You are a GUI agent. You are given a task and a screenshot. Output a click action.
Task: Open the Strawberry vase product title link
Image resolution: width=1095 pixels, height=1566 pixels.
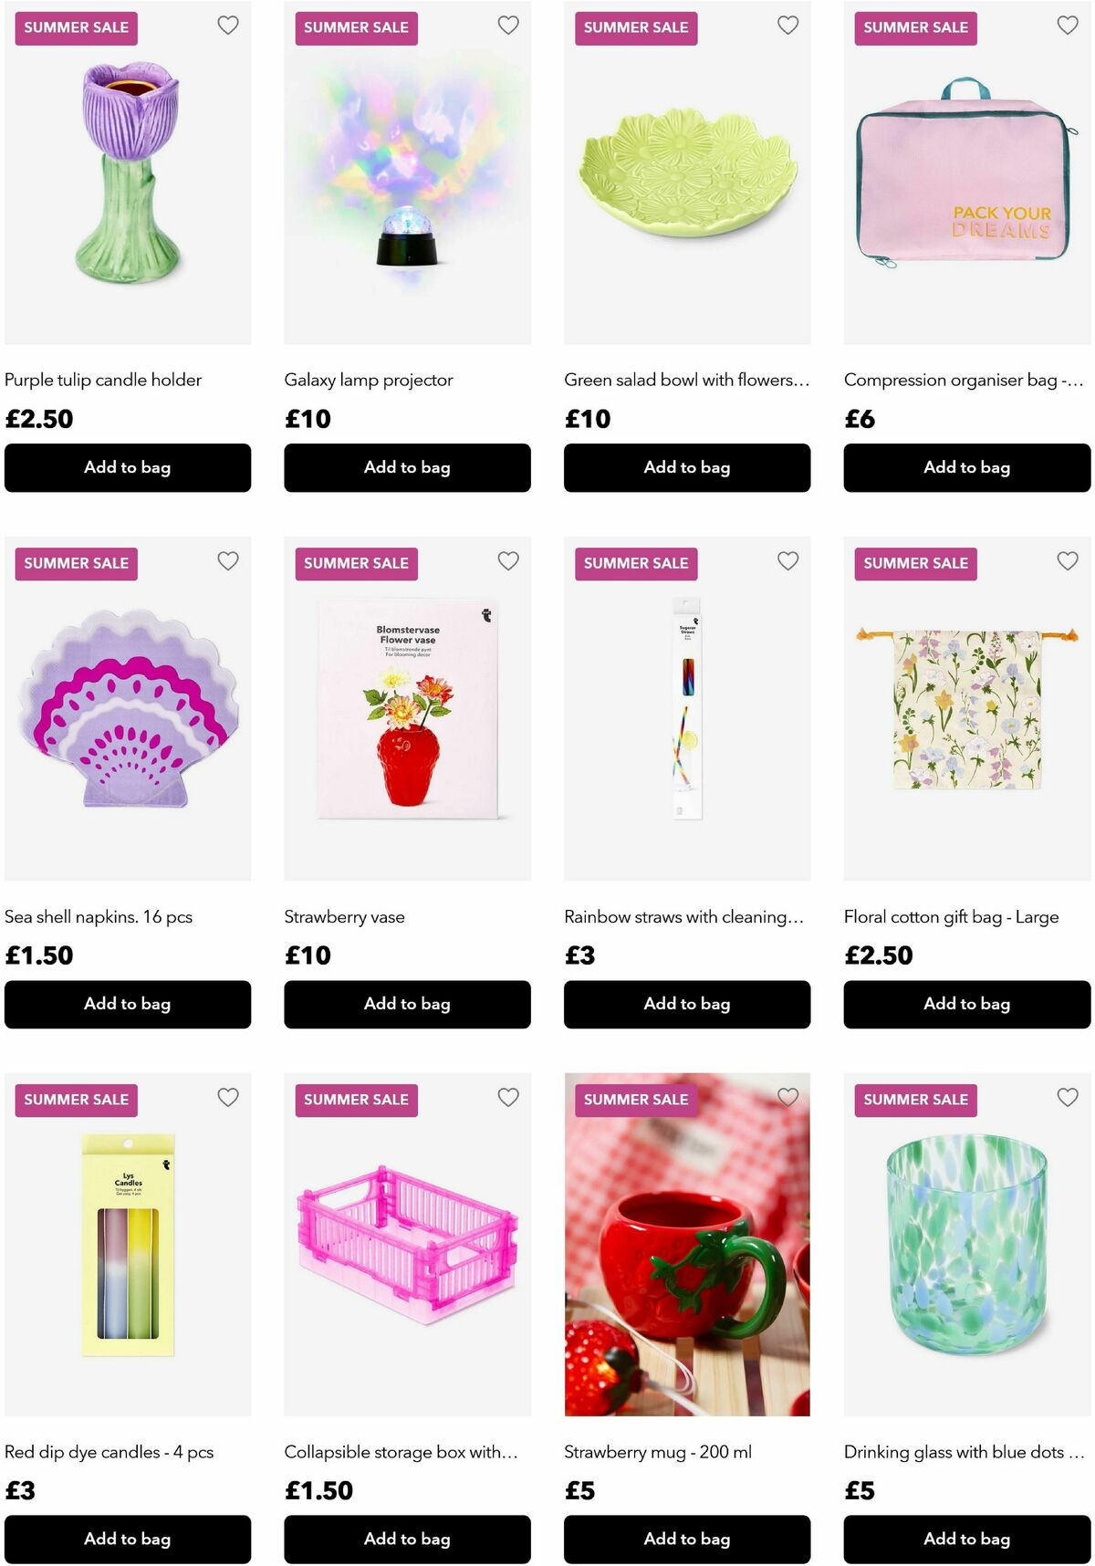click(x=344, y=916)
